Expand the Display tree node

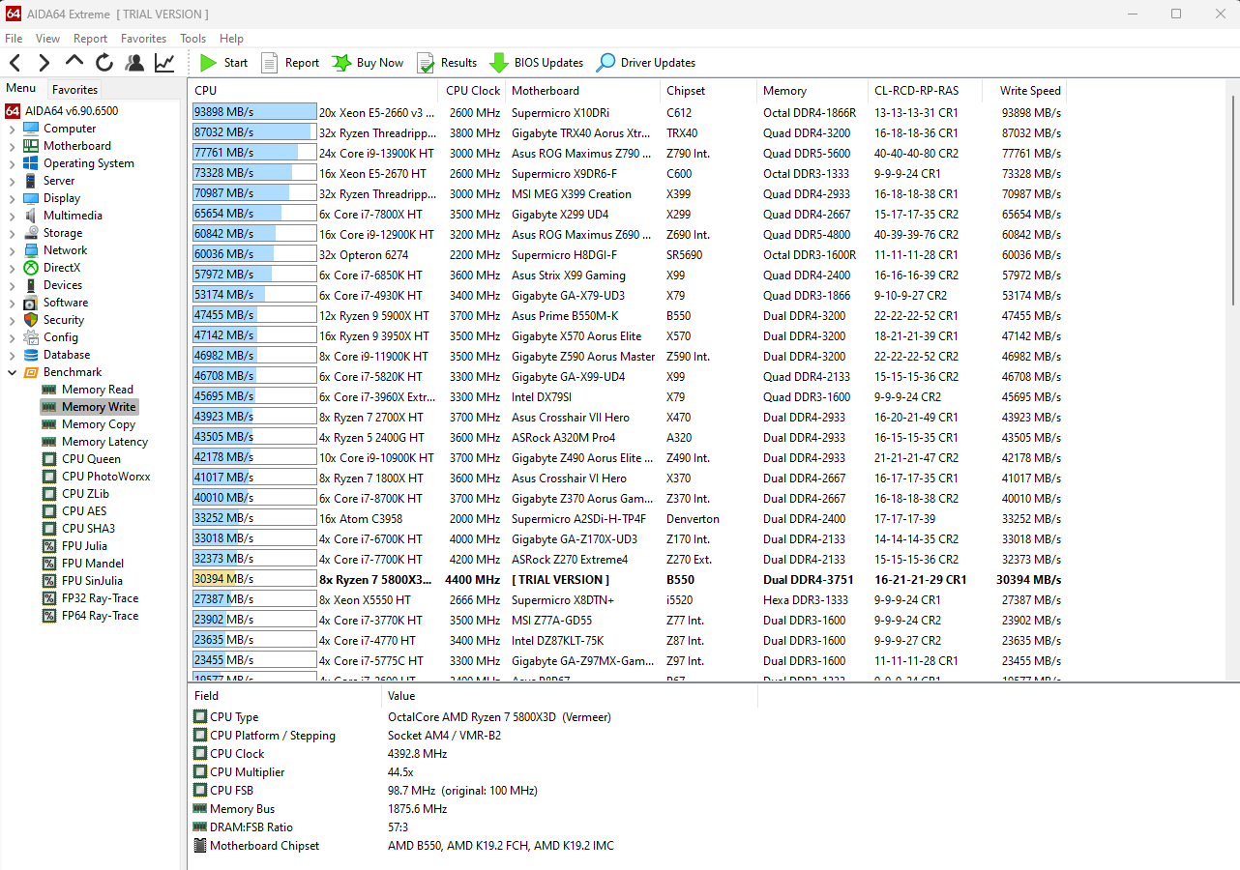point(12,198)
